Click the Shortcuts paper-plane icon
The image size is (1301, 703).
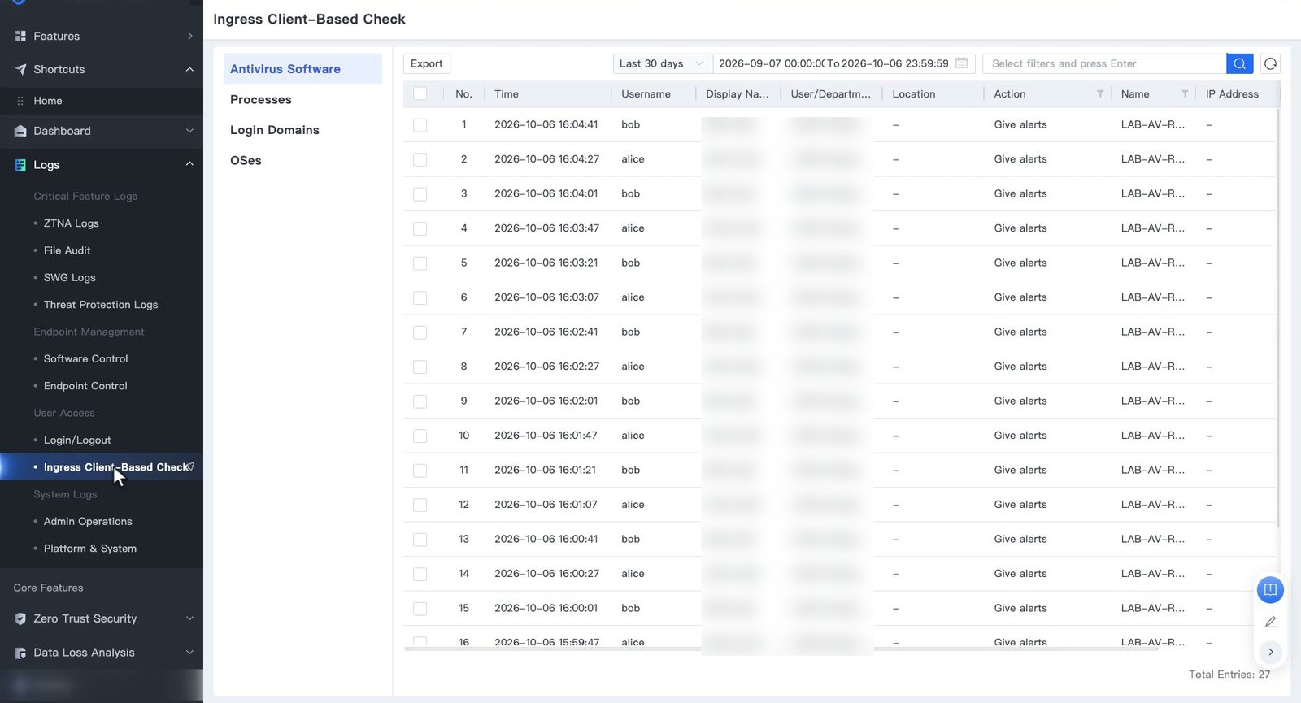click(20, 69)
